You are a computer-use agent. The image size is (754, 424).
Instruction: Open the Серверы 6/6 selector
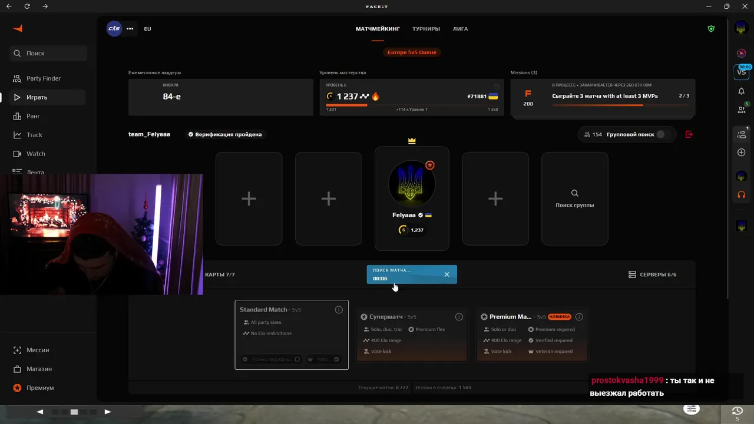(652, 274)
